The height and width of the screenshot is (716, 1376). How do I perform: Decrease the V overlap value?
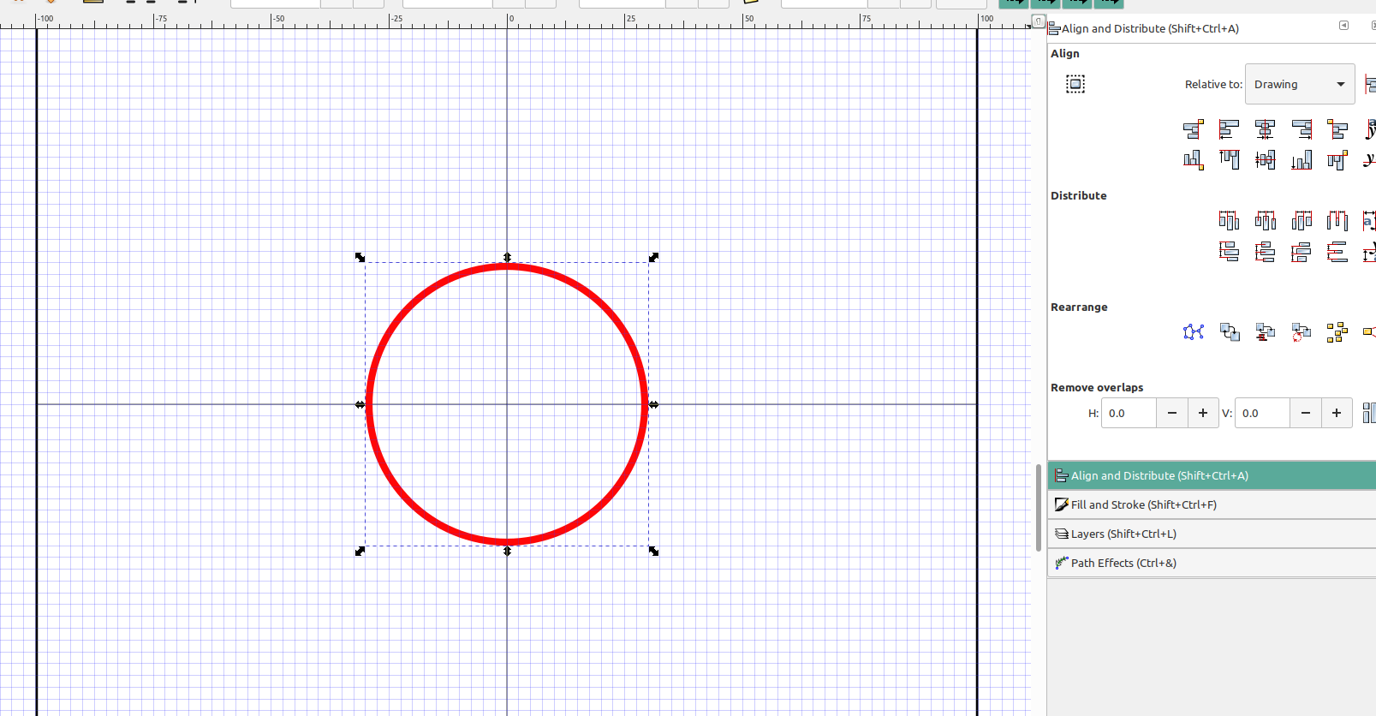tap(1305, 413)
